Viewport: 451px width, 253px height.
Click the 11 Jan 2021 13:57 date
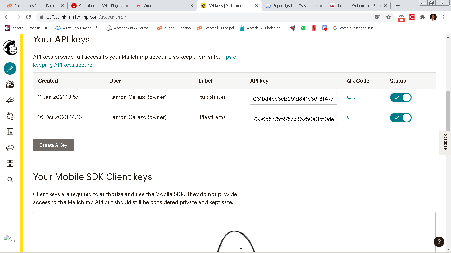click(x=58, y=97)
